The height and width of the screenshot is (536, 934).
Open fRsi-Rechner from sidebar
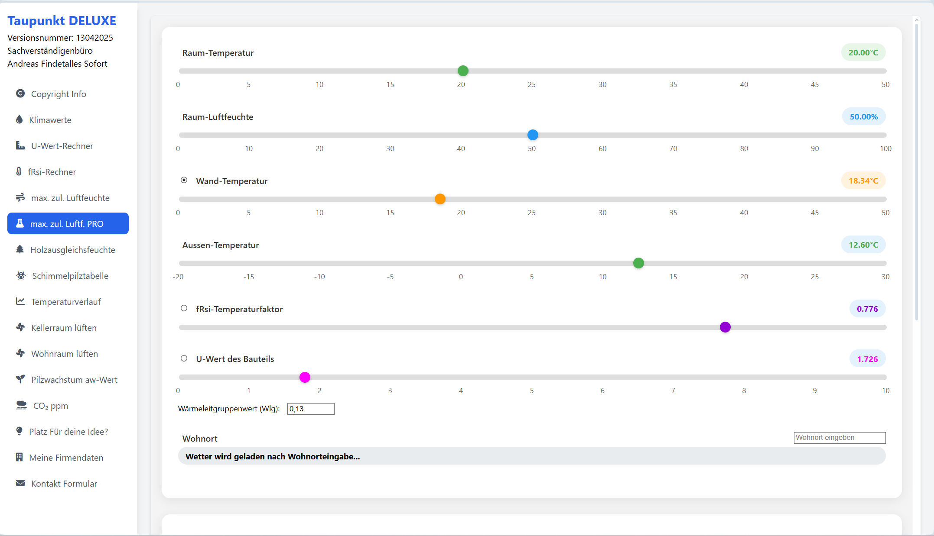coord(68,172)
